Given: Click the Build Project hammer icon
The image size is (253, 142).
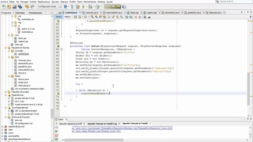Looking at the screenshot, I should [72, 7].
